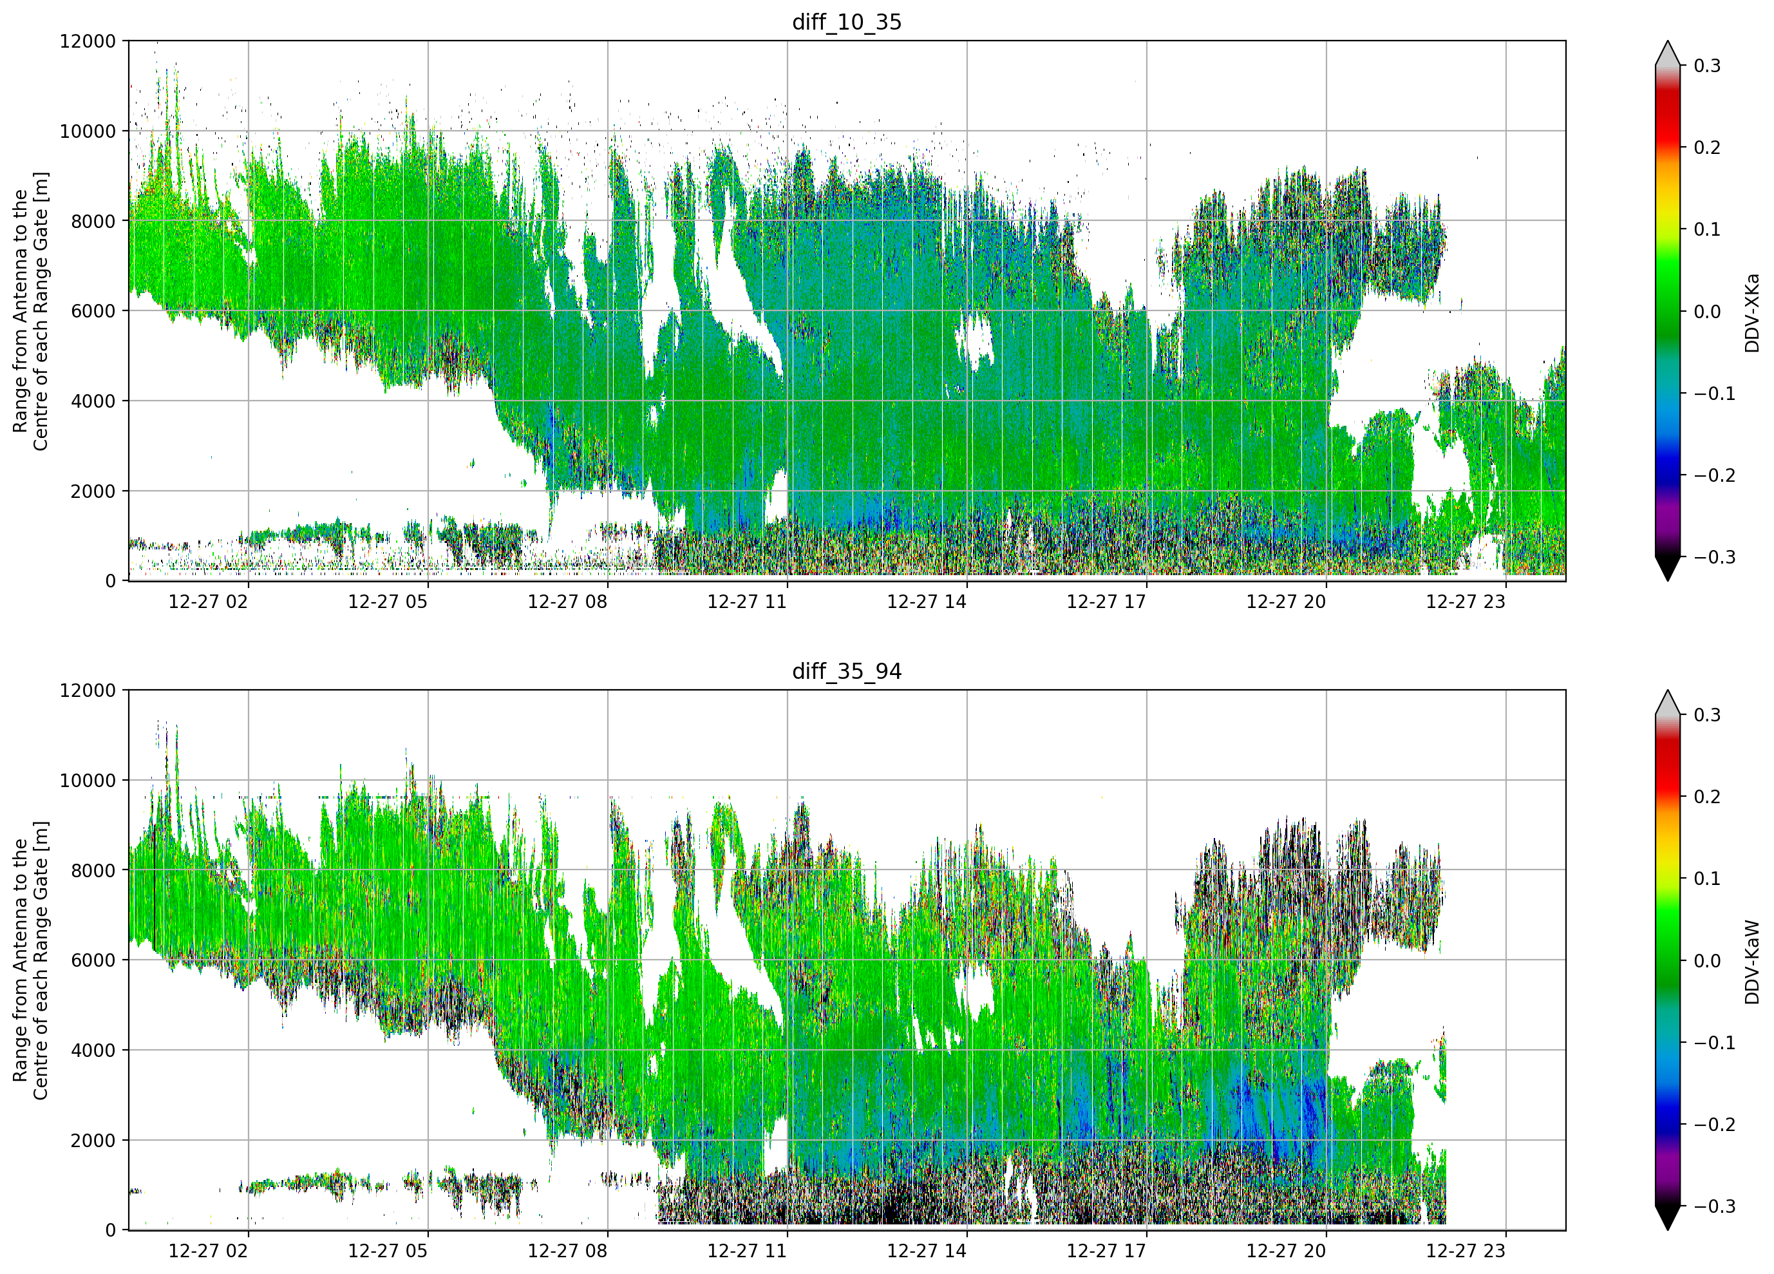
Task: Click the 0.1 tick on DDV-KaW colorbar
Action: tap(1707, 880)
